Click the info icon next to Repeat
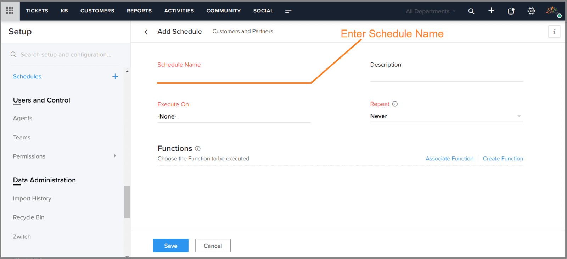Screen dimensions: 567x259 click(x=395, y=104)
